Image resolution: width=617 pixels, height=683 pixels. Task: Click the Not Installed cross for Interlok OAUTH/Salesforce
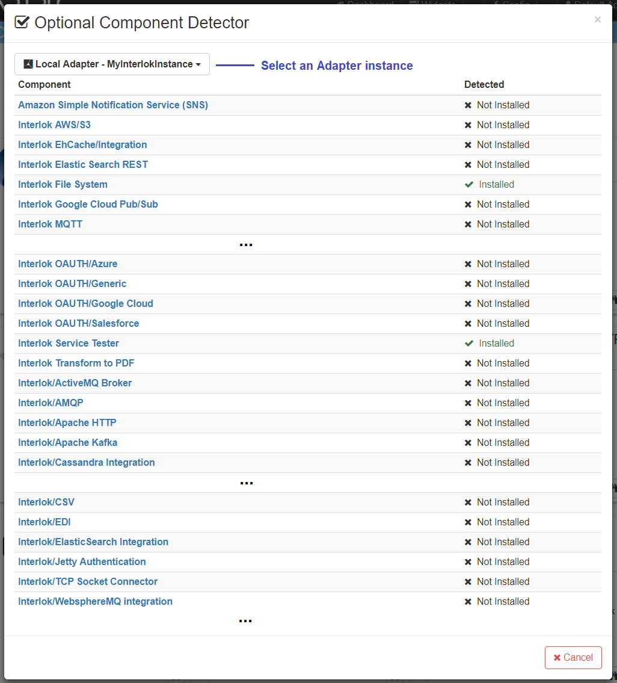click(468, 324)
